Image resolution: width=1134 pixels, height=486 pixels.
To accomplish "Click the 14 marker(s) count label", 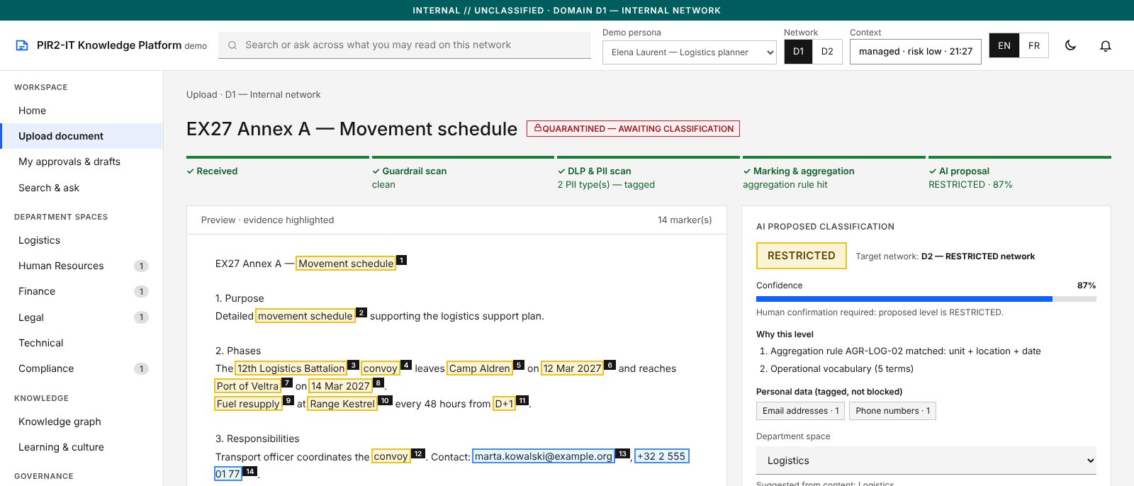I will click(685, 220).
